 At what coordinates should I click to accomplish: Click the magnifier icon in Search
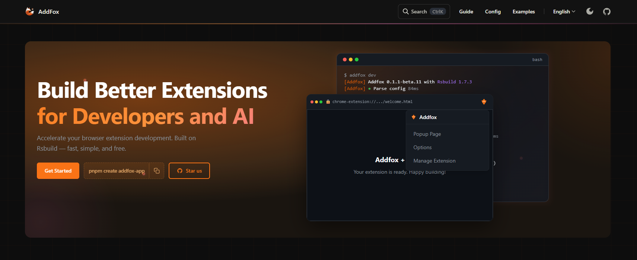[x=405, y=12]
